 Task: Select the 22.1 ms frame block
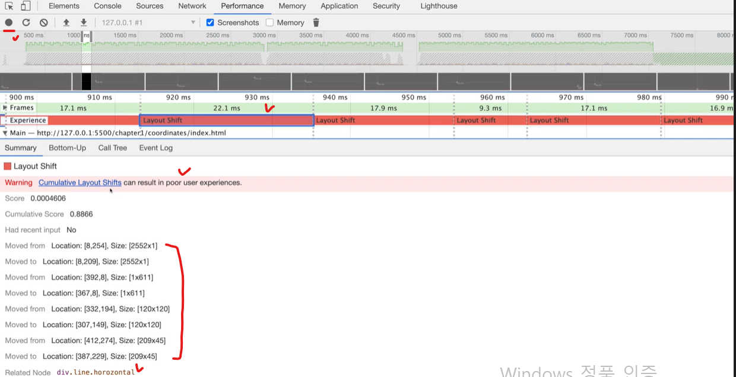227,108
